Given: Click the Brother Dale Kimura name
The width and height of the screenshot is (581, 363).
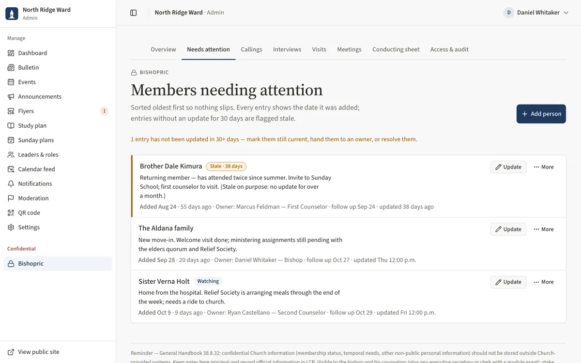Looking at the screenshot, I should tap(171, 166).
